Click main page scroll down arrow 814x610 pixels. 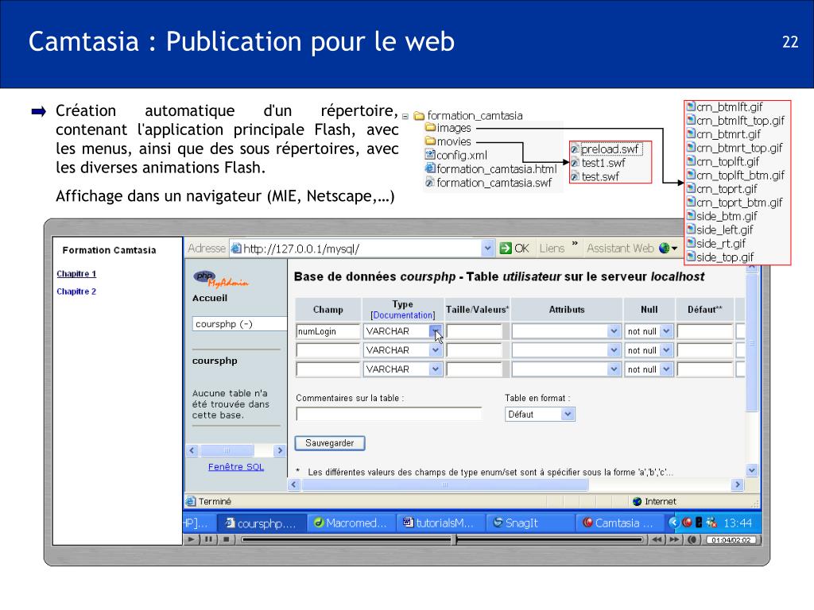pos(752,470)
